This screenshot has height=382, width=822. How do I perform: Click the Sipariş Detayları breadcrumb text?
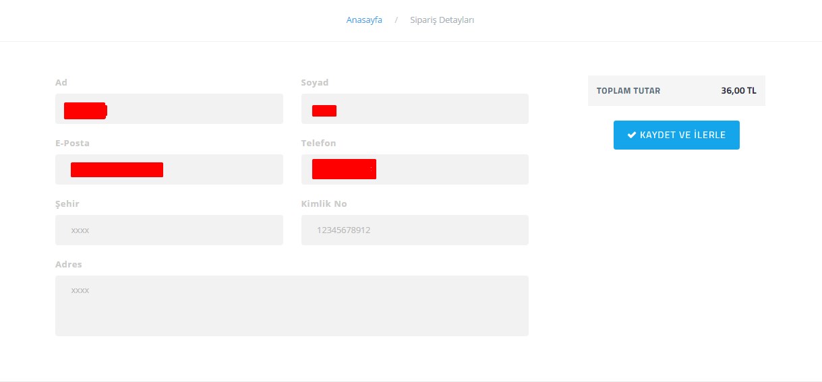pyautogui.click(x=442, y=20)
